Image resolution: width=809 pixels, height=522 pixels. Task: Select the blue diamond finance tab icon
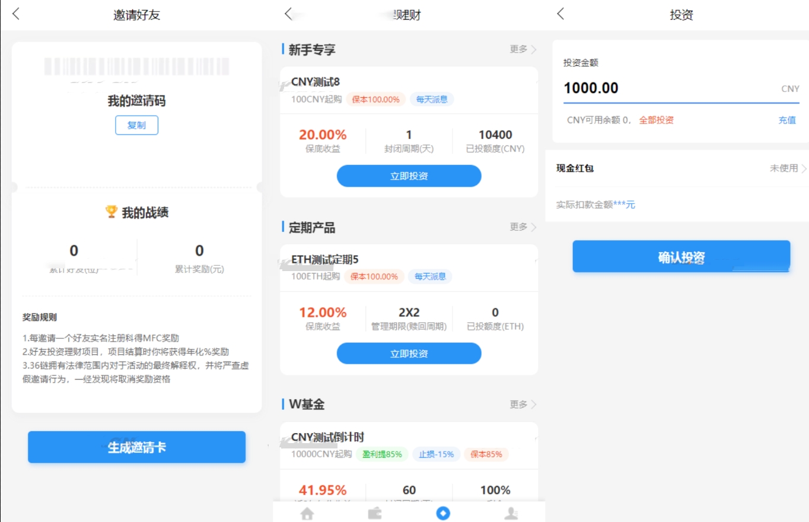(x=443, y=513)
